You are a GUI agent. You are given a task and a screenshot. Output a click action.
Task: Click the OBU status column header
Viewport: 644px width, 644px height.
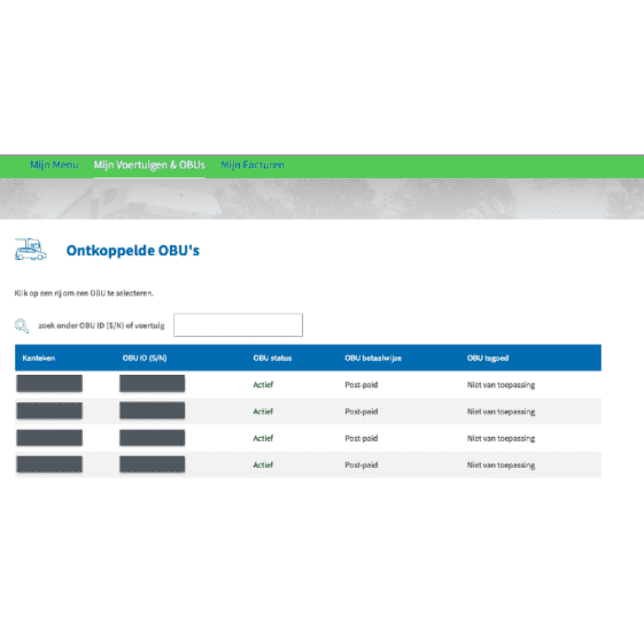coord(273,358)
